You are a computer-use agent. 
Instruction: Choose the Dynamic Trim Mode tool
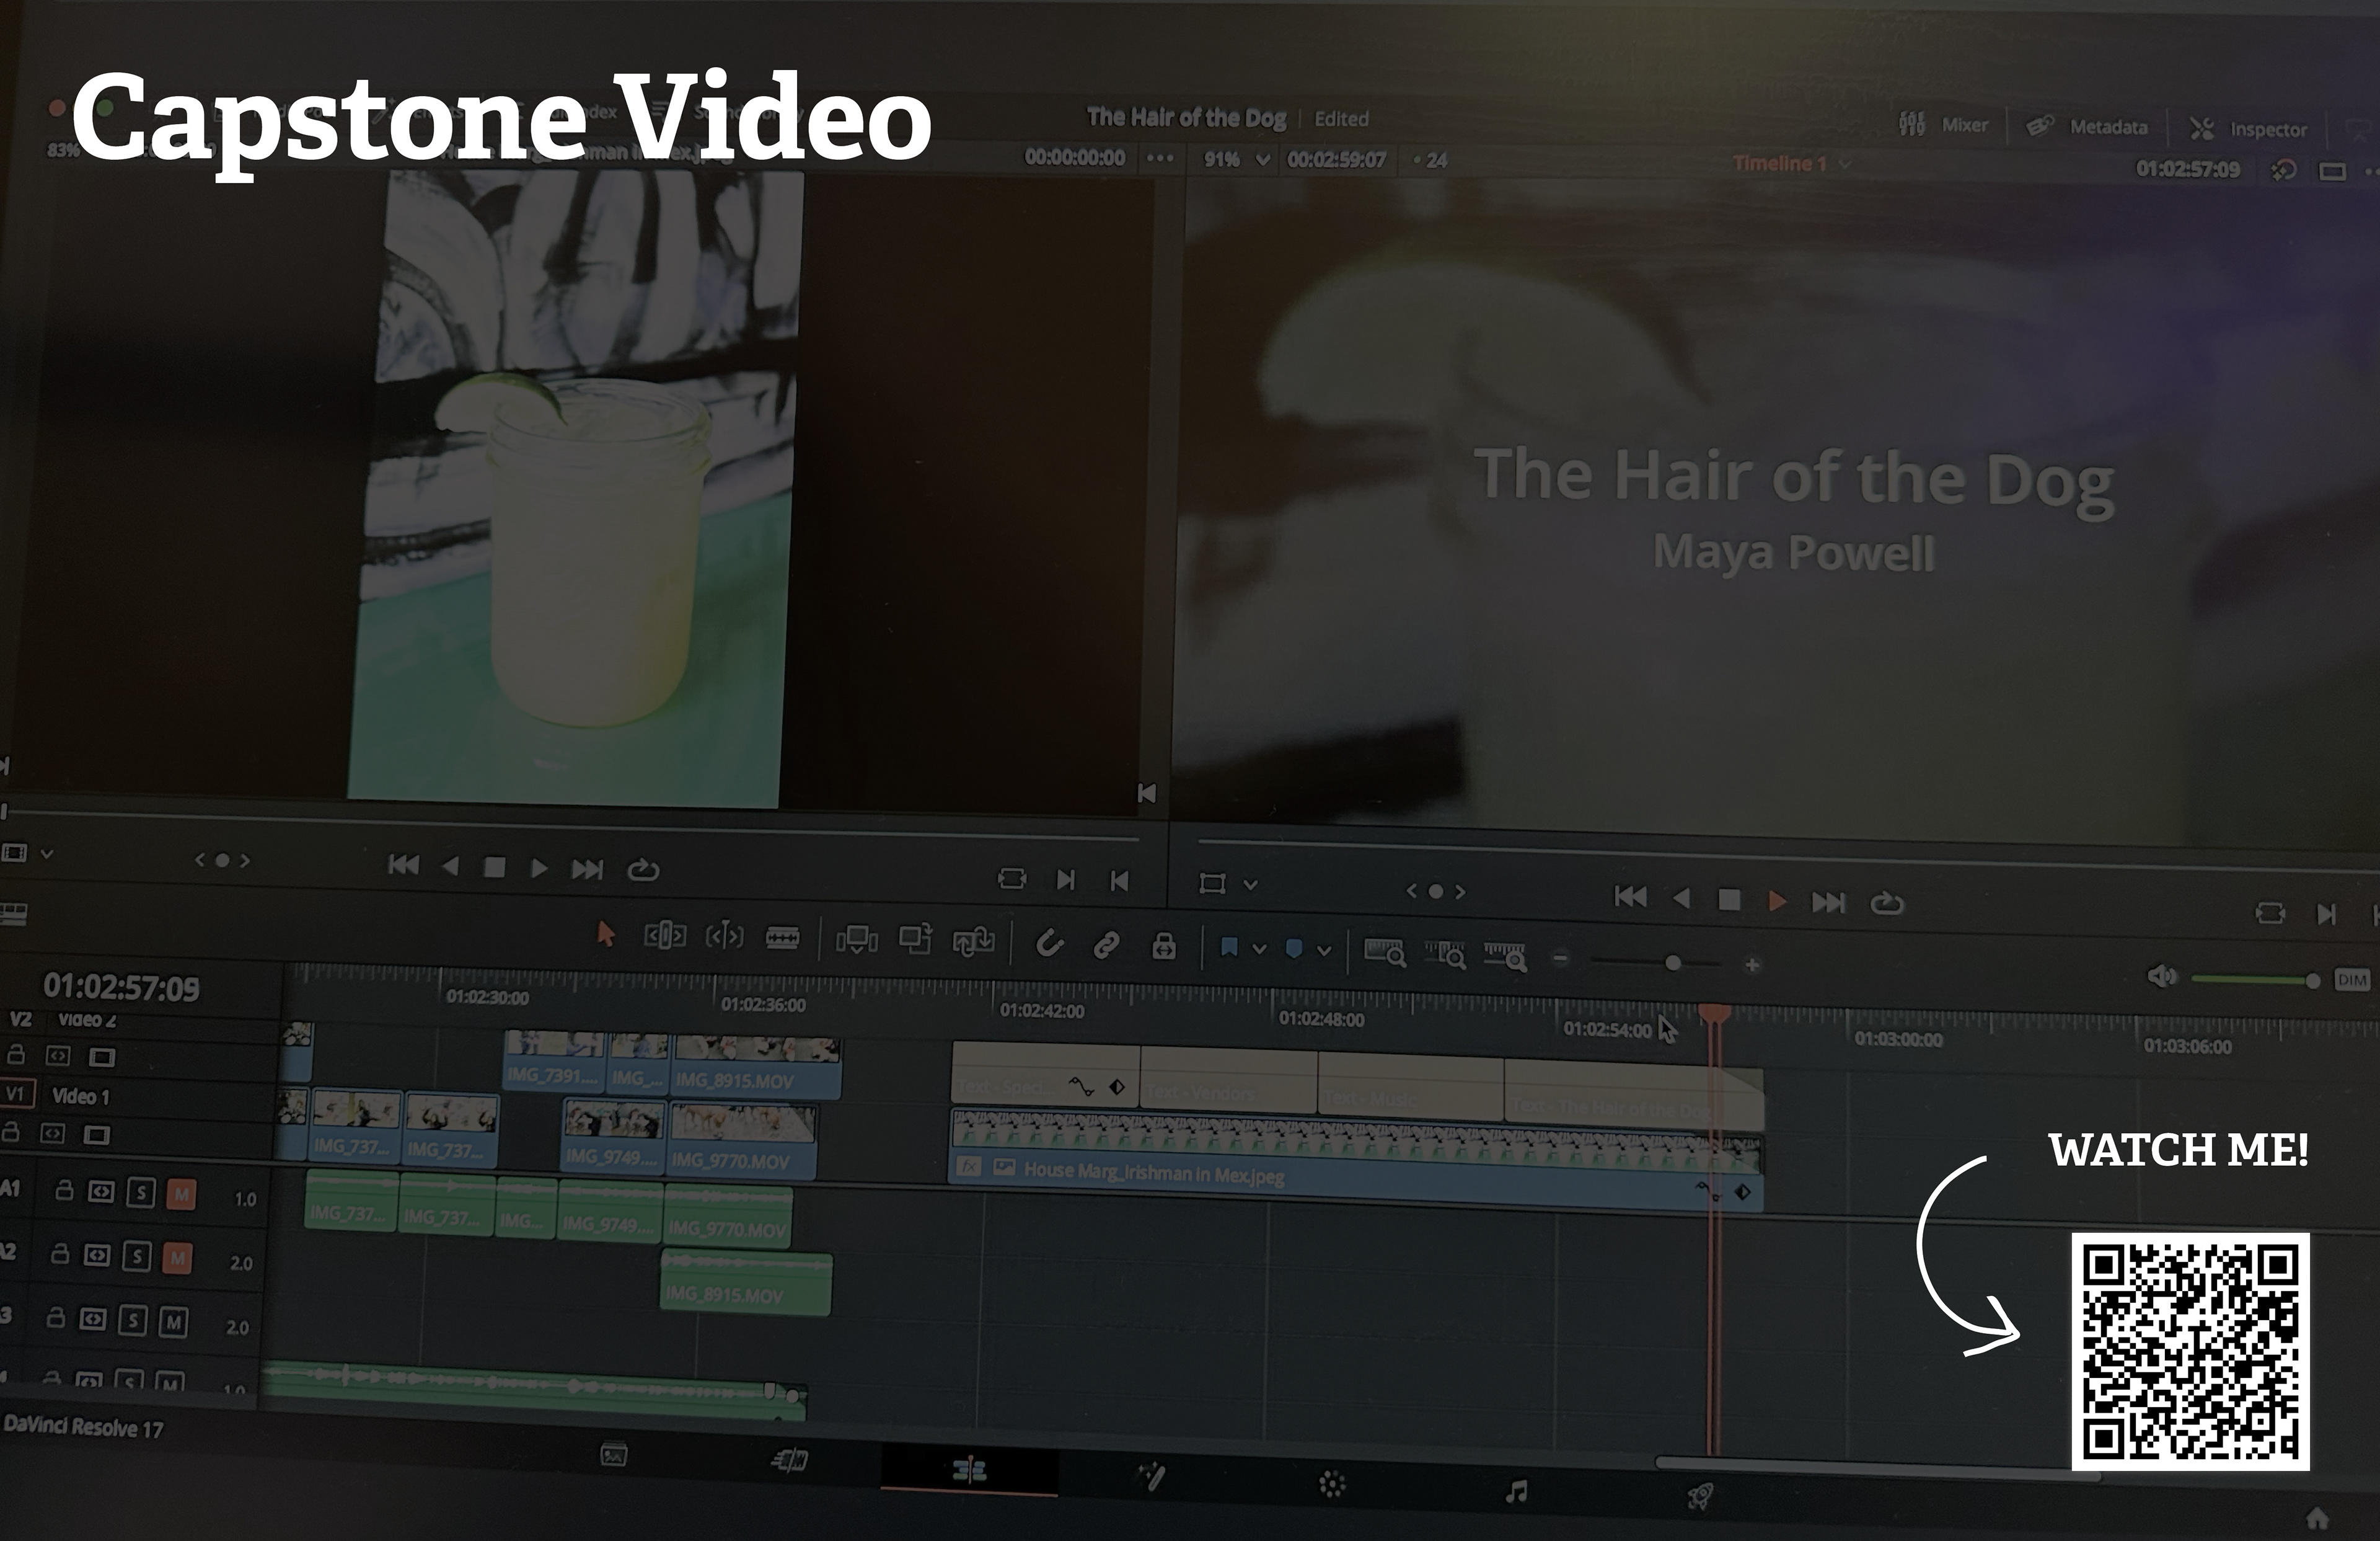coord(725,936)
